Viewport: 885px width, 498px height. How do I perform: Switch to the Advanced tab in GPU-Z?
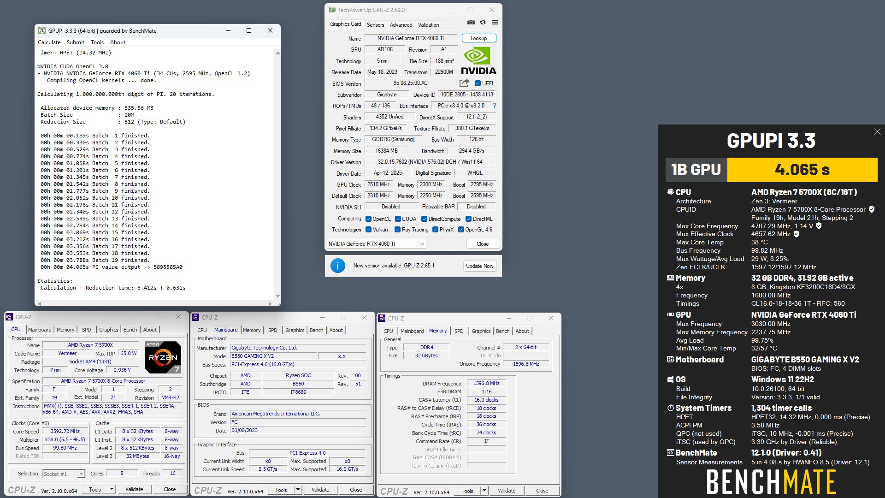[x=401, y=25]
